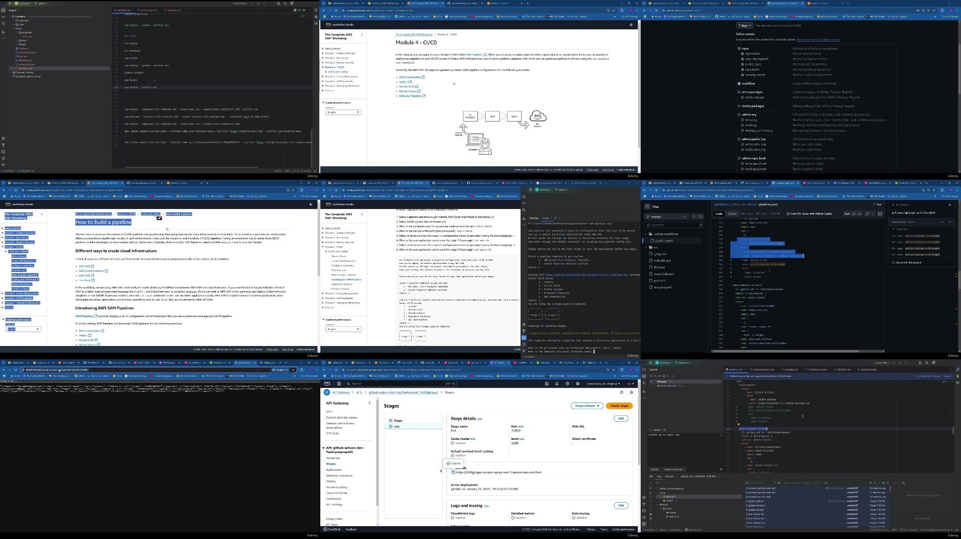The height and width of the screenshot is (539, 961).
Task: Click external-link icon next to Bitbucket Pipelines
Action: click(x=424, y=96)
